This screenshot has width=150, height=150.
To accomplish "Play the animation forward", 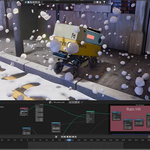I will click(70, 137).
